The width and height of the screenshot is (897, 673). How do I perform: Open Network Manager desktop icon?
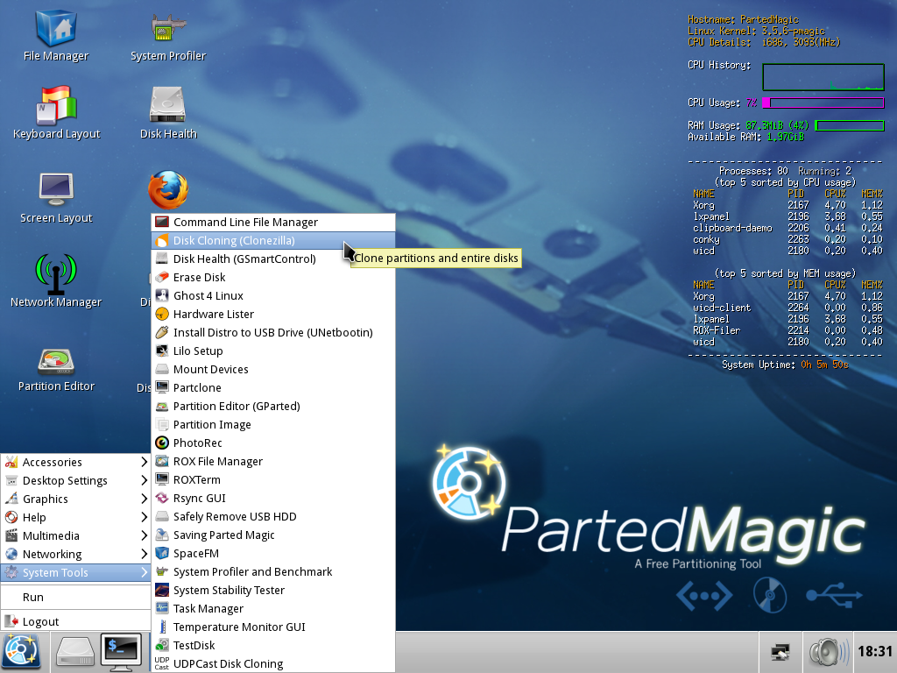56,281
